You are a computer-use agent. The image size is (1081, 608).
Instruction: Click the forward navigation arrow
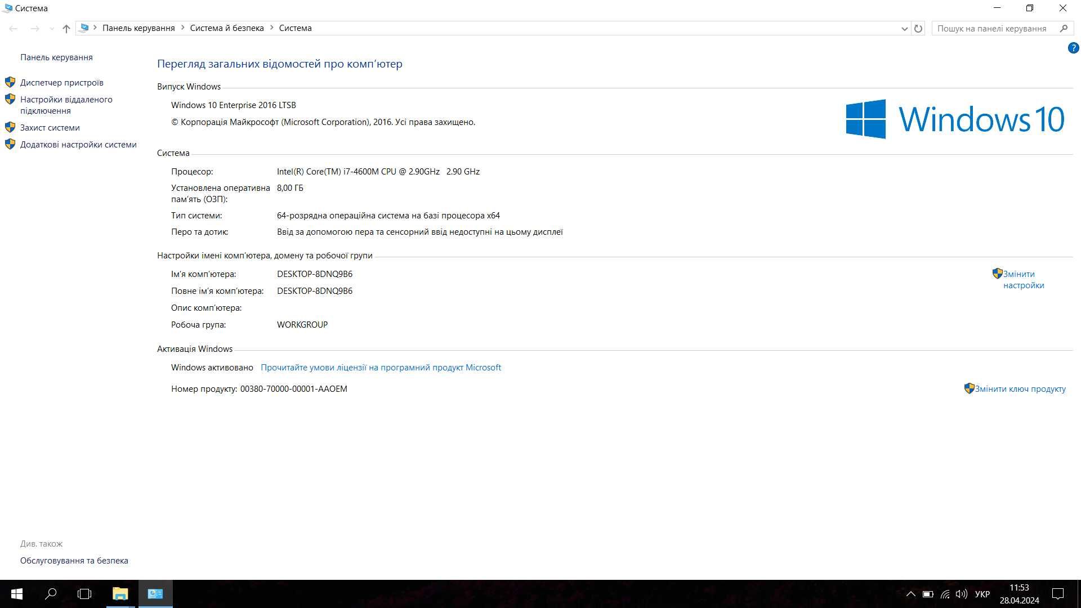pos(35,28)
